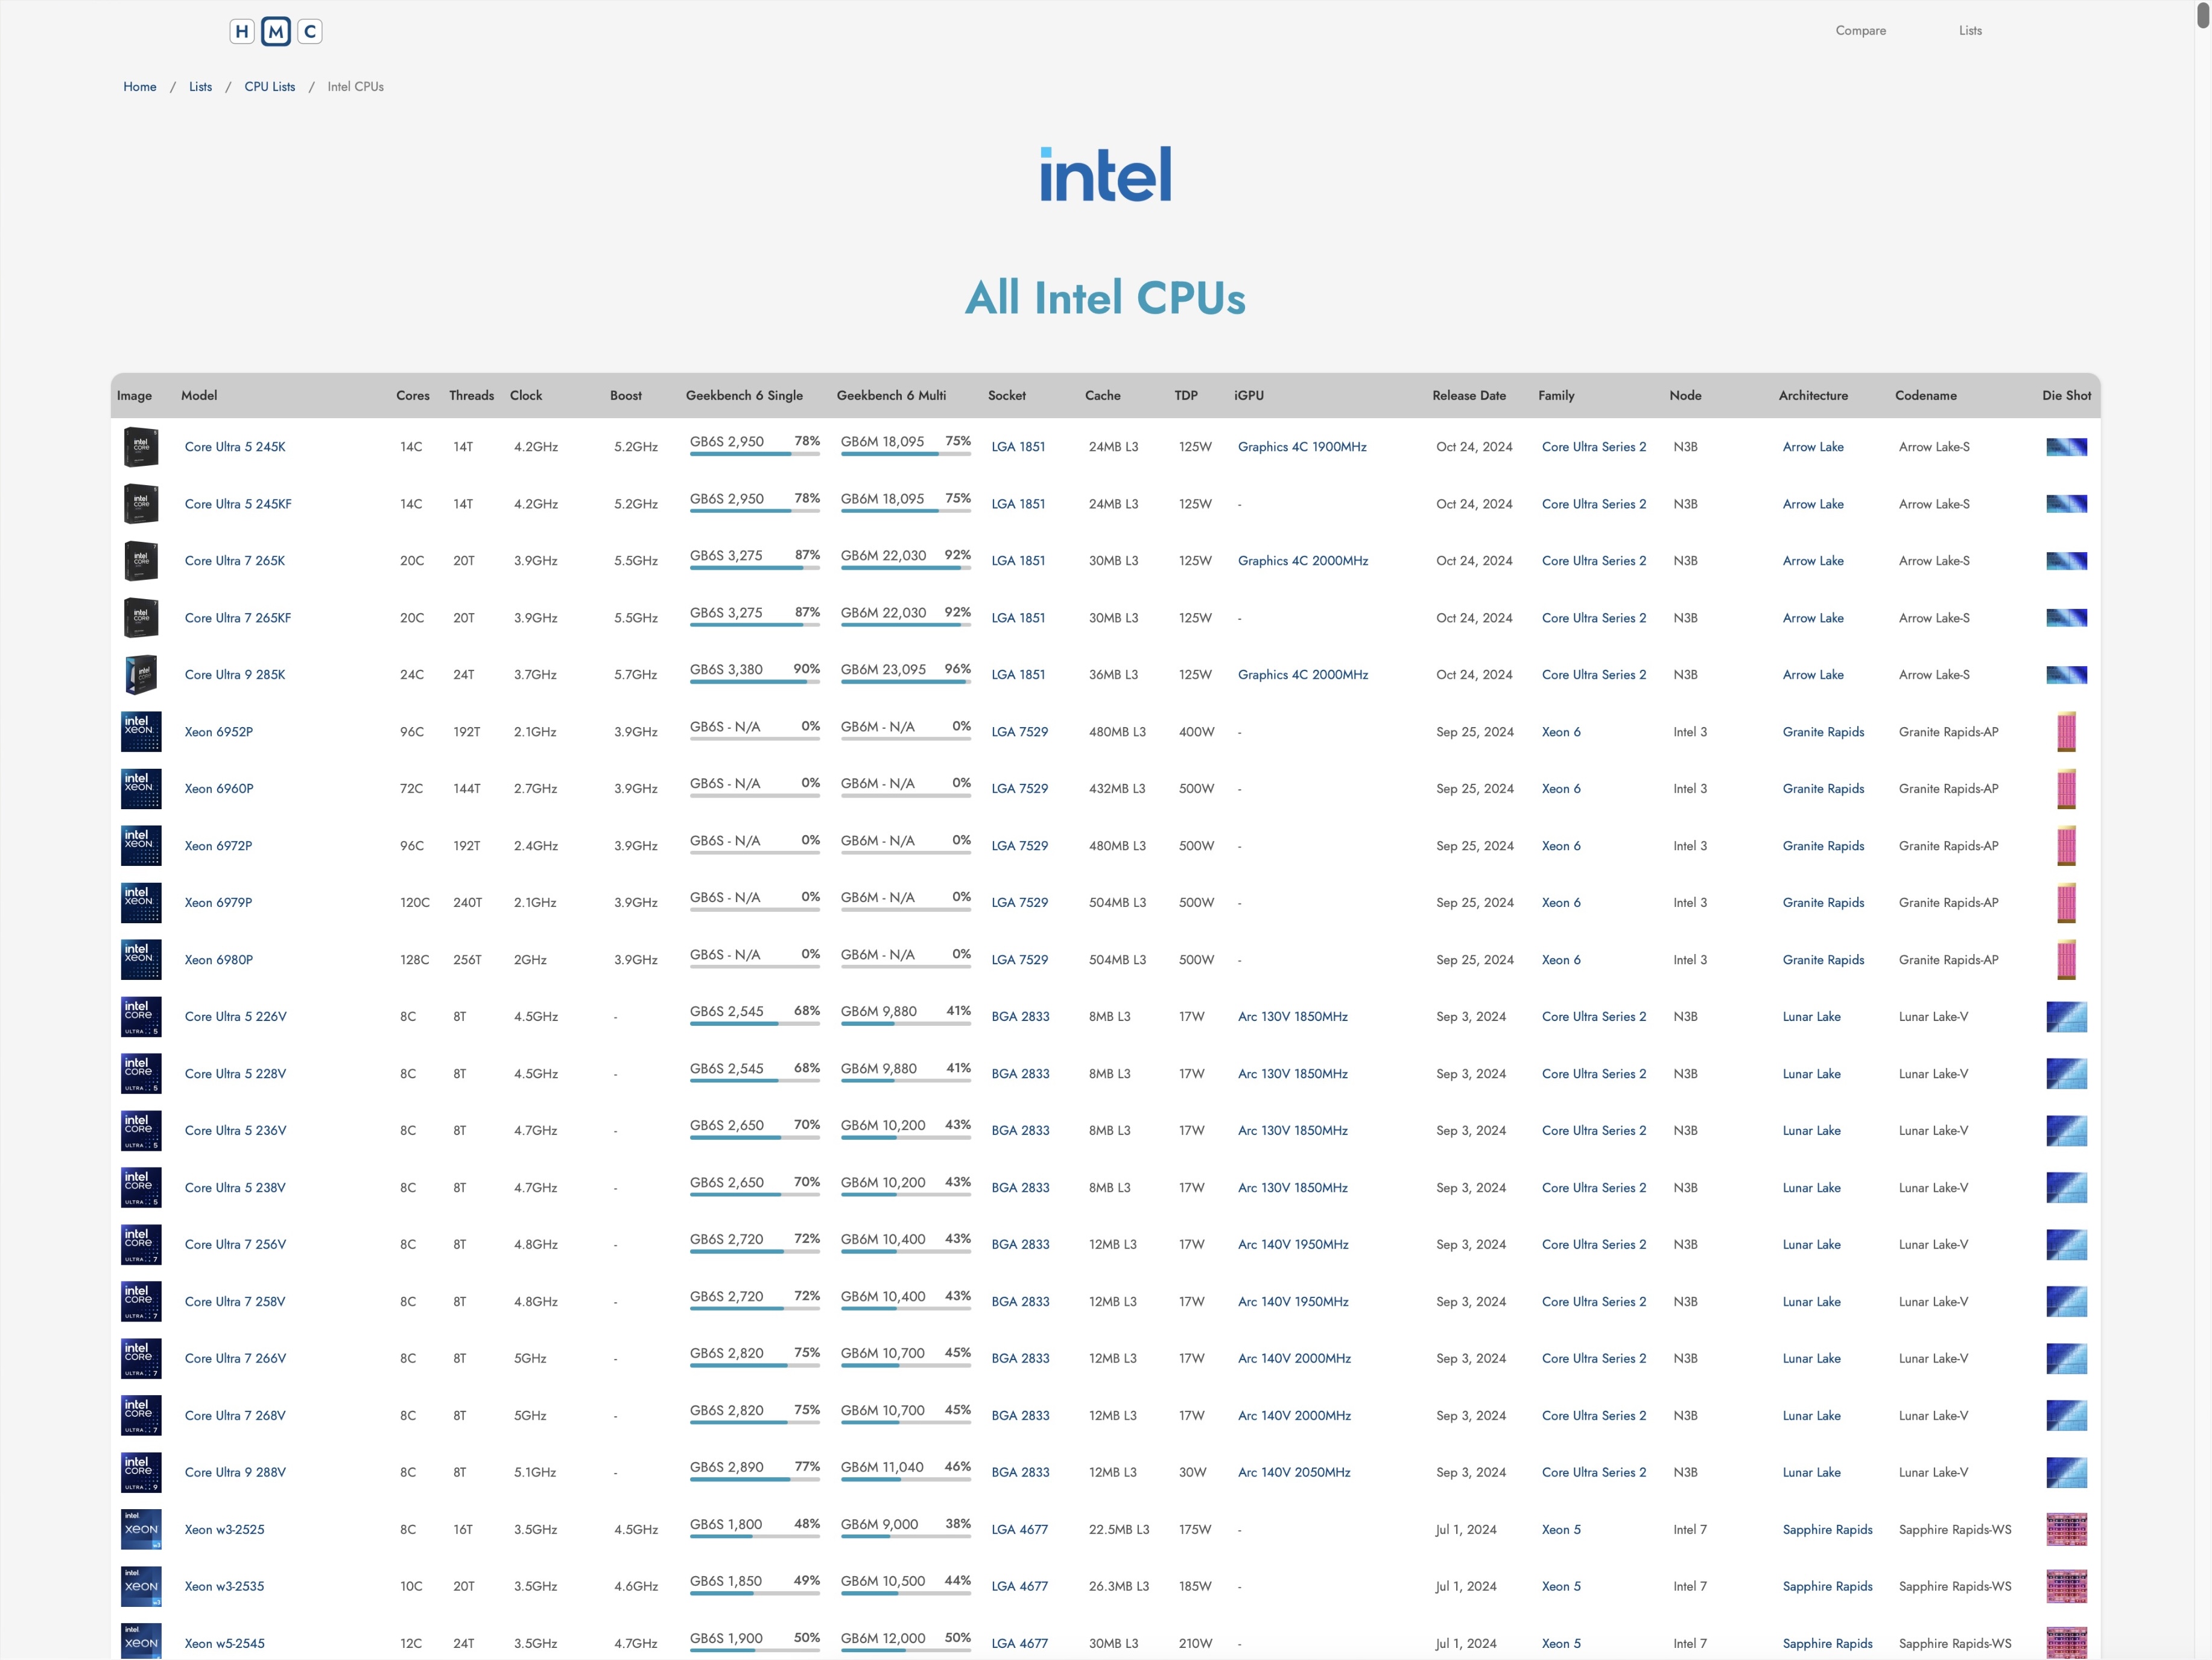Screen dimensions: 2212x1660
Task: Open die shot for Xeon 6952P
Action: click(2066, 731)
